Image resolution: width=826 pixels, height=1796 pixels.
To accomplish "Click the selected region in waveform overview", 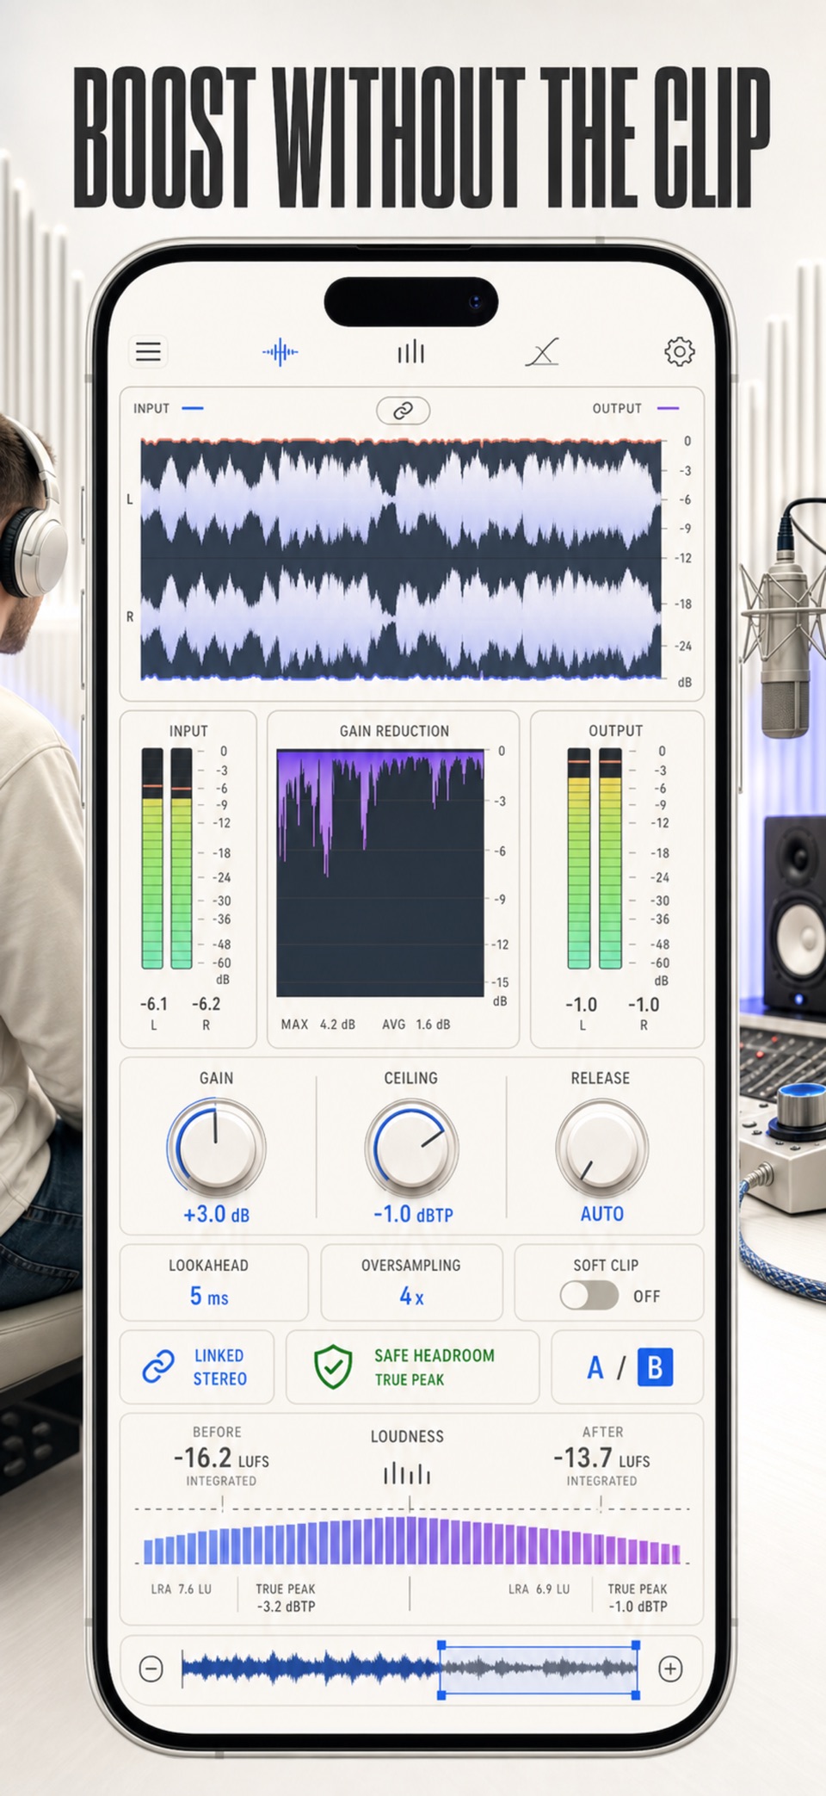I will (x=539, y=1669).
